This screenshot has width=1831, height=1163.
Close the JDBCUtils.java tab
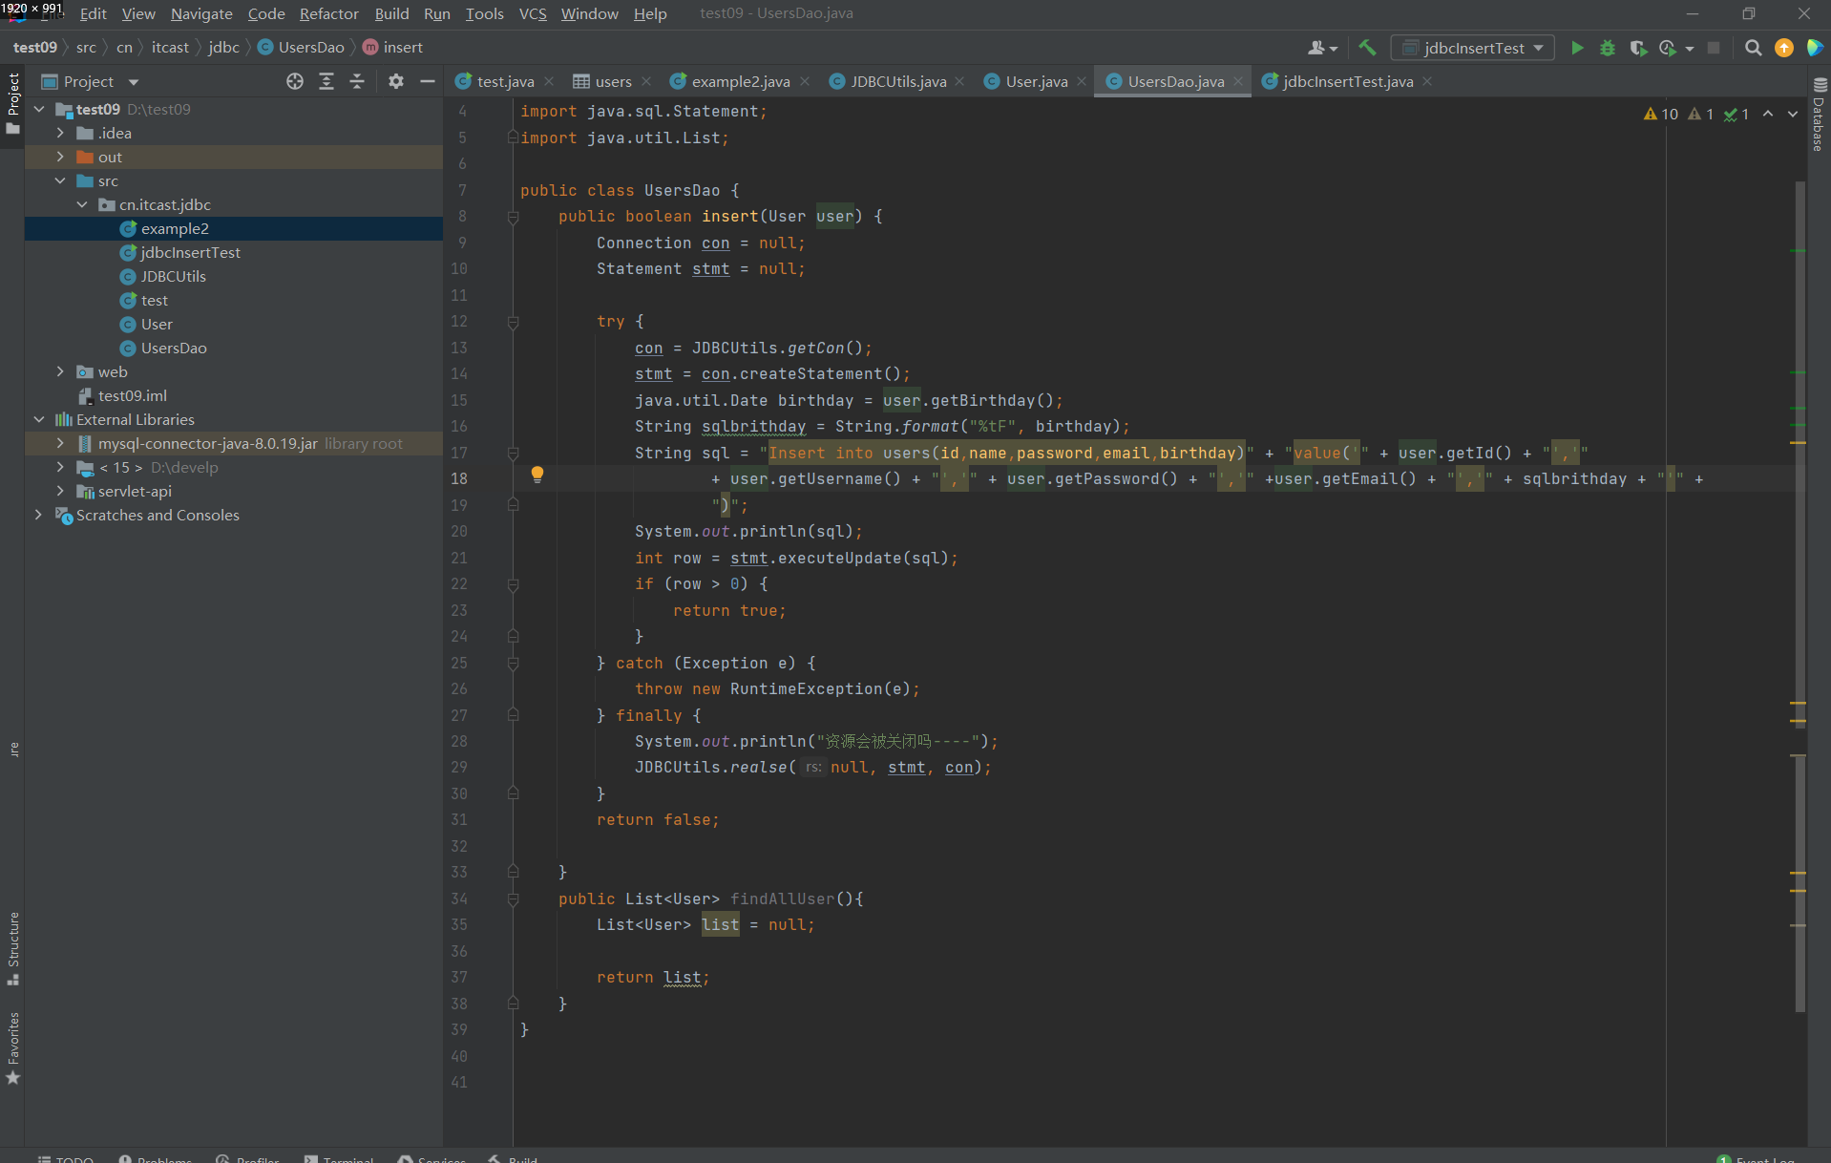point(959,81)
